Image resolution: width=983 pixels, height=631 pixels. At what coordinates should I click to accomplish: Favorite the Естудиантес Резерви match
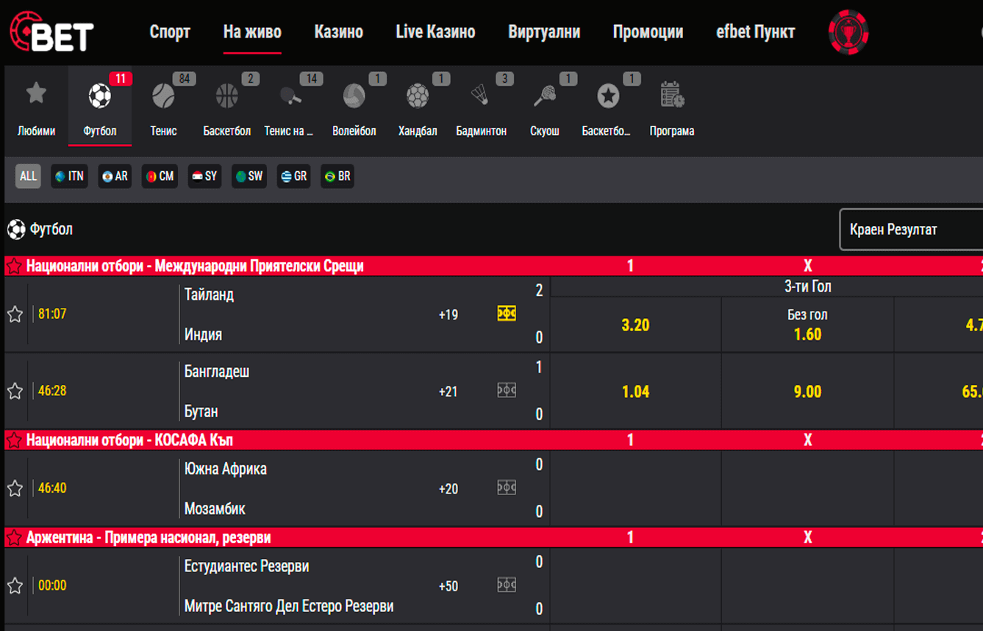click(x=15, y=585)
